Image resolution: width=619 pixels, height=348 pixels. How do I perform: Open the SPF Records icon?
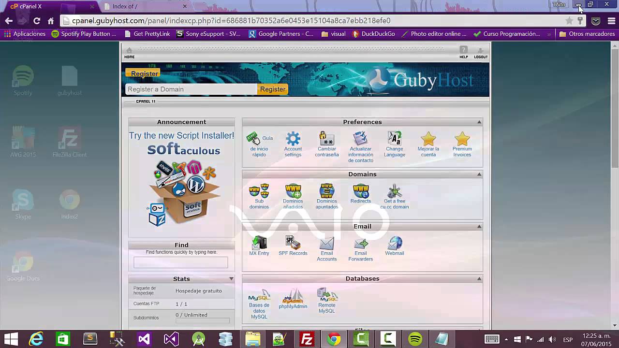(293, 243)
